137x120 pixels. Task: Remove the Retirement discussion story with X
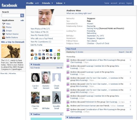[x=130, y=102]
